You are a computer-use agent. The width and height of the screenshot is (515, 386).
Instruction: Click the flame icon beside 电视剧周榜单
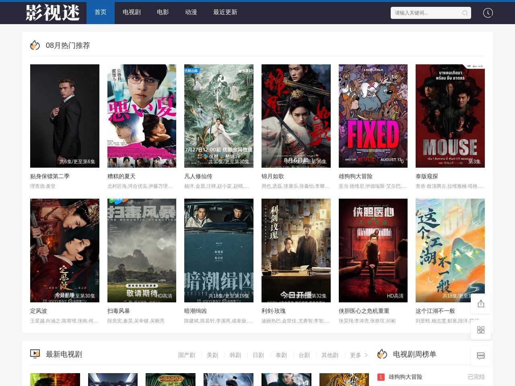(382, 354)
